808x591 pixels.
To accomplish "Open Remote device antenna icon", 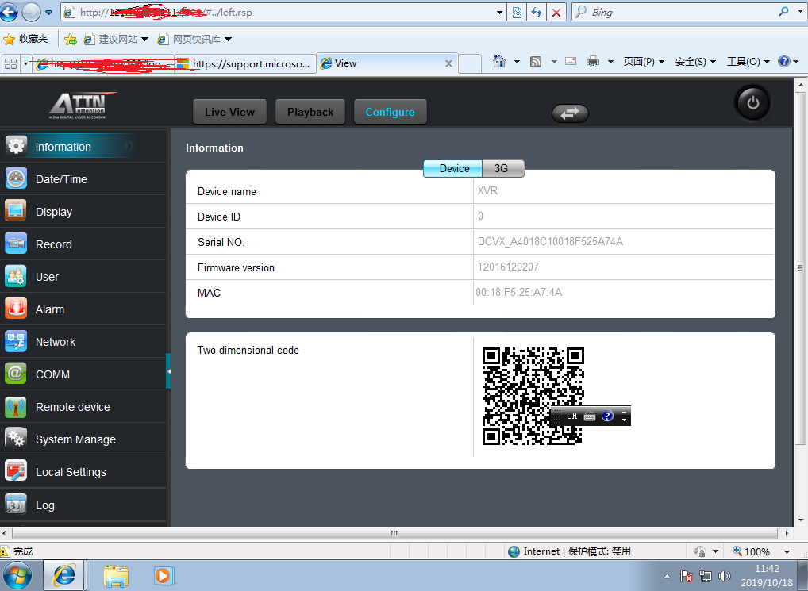I will [16, 407].
